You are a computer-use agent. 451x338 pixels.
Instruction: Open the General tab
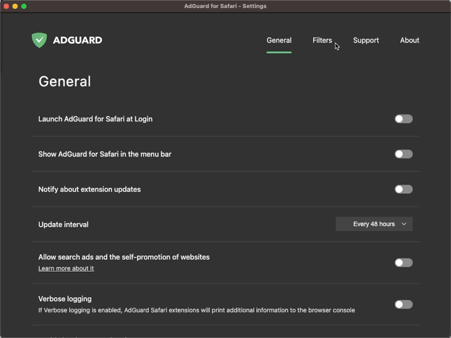(x=279, y=40)
